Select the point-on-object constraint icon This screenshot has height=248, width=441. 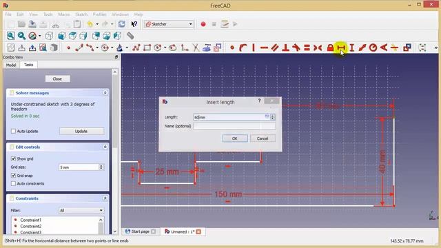point(243,48)
